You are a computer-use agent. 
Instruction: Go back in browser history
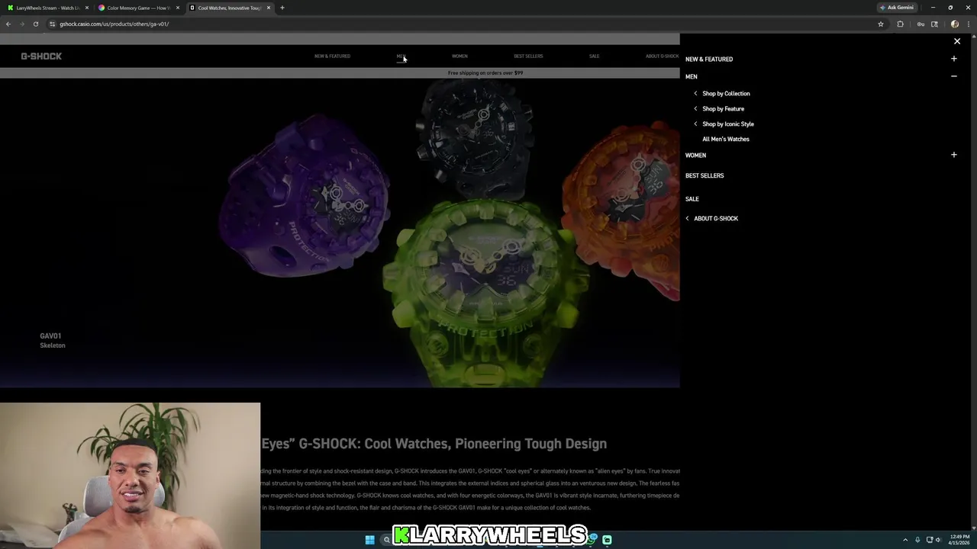click(8, 24)
